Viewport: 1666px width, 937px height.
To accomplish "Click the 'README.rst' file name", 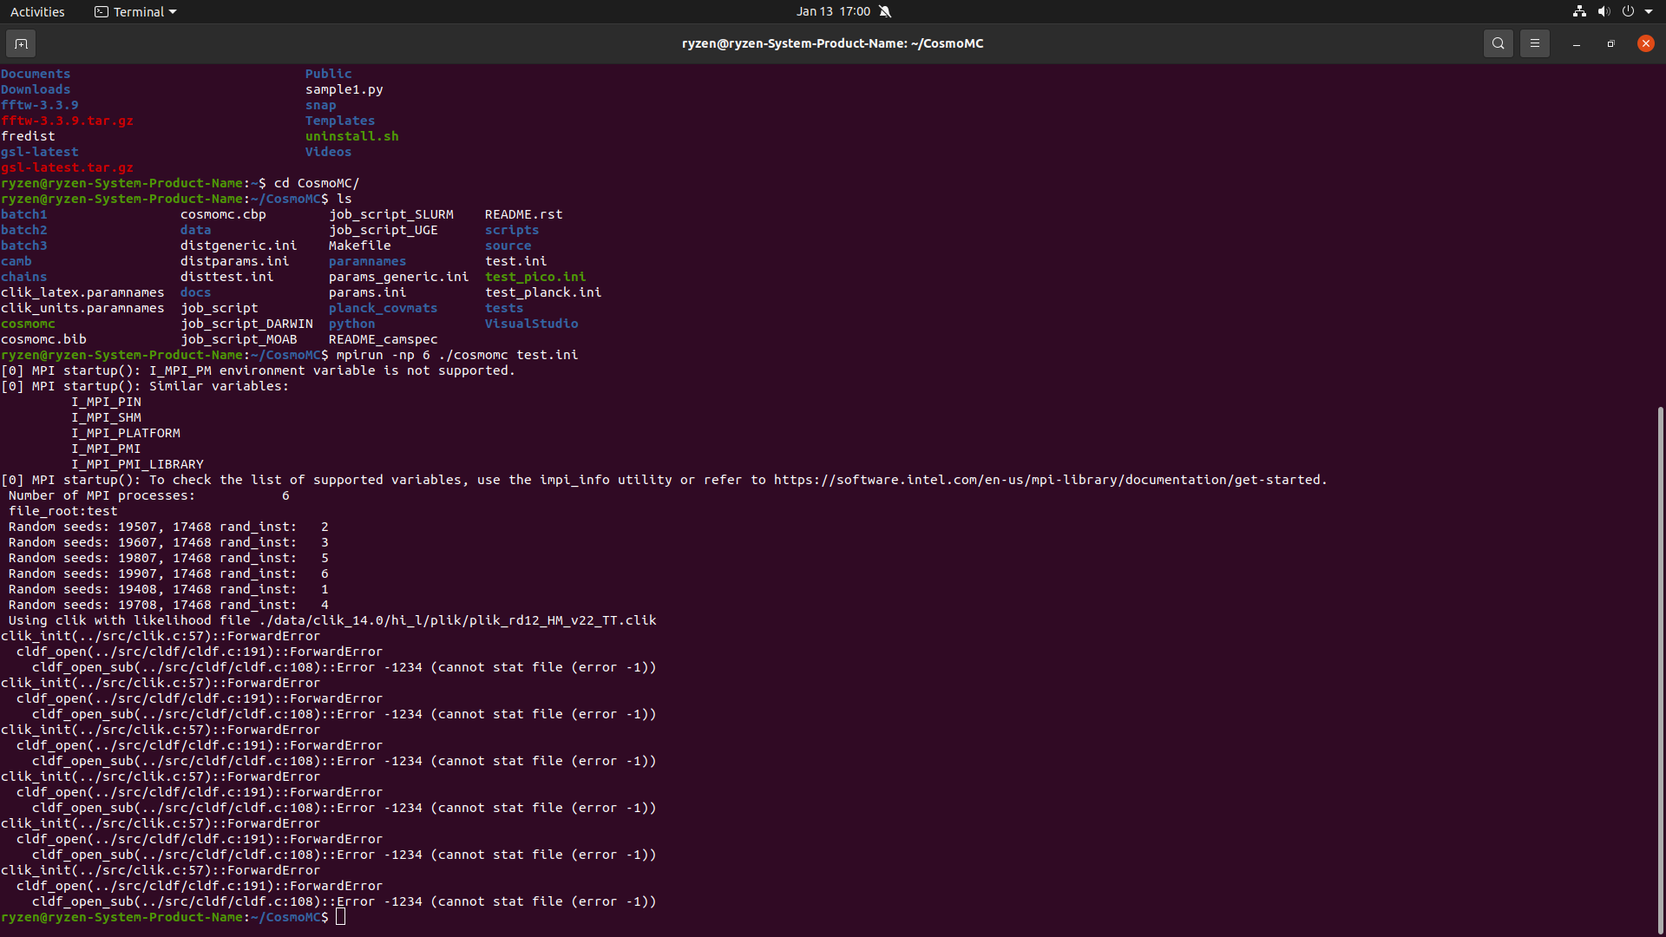I will click(524, 214).
